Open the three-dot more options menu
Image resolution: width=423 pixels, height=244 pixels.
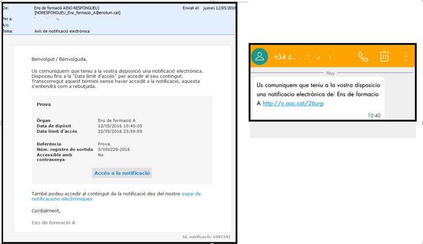[x=405, y=56]
